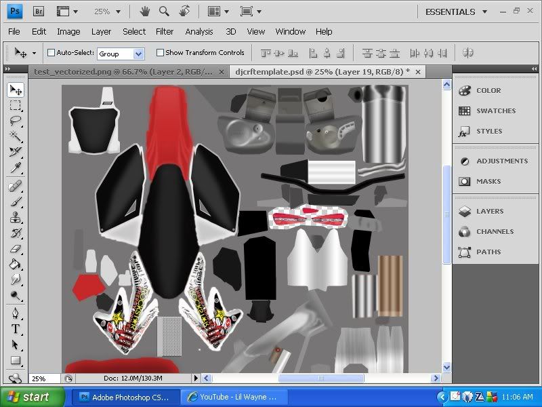Activate the Crop tool
This screenshot has width=542, height=407.
point(16,151)
